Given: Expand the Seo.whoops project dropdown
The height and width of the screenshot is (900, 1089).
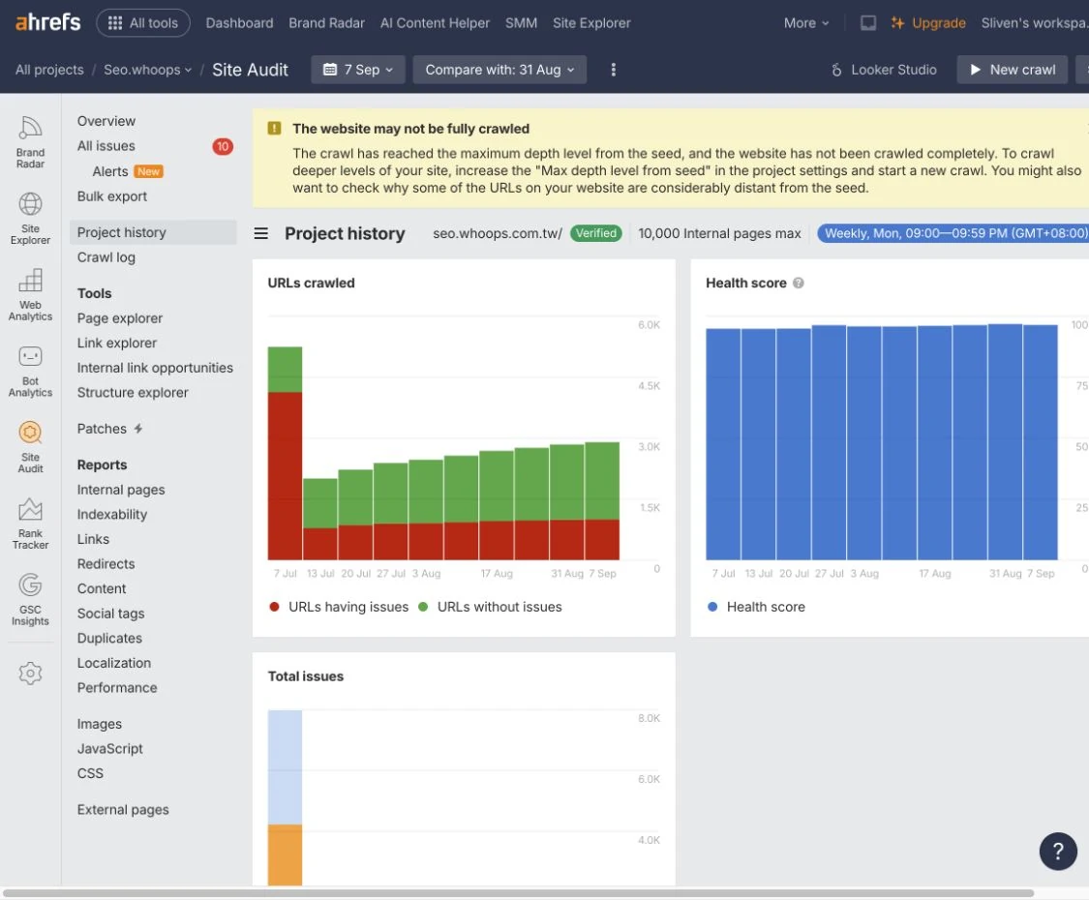Looking at the screenshot, I should point(148,70).
